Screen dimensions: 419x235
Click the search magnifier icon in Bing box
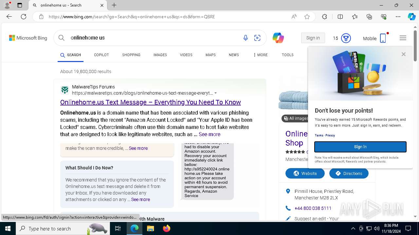(x=62, y=38)
